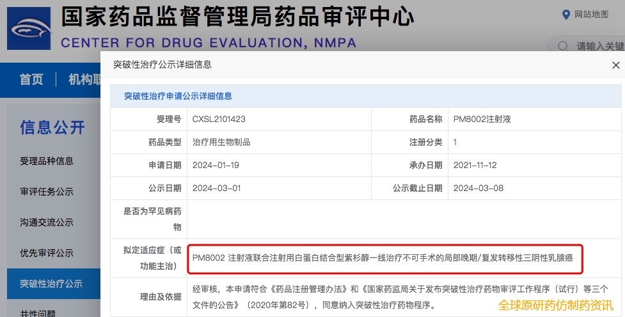This screenshot has width=625, height=317.
Task: Click the 拟定适应症 label cell
Action: click(148, 258)
